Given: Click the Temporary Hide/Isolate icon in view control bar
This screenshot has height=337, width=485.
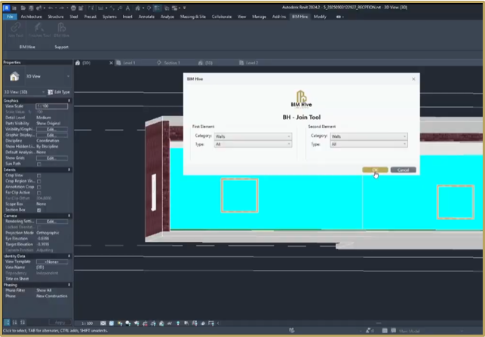Looking at the screenshot, I should 170,323.
